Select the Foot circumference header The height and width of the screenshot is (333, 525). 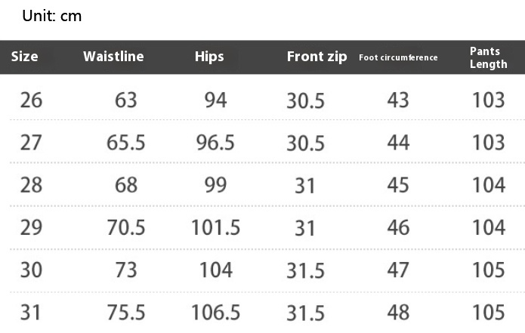[398, 57]
